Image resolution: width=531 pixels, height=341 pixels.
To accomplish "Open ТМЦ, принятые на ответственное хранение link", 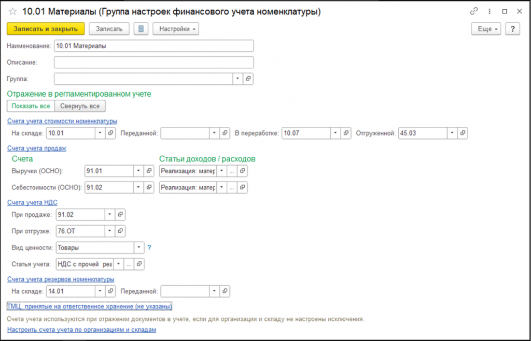I will coord(89,306).
